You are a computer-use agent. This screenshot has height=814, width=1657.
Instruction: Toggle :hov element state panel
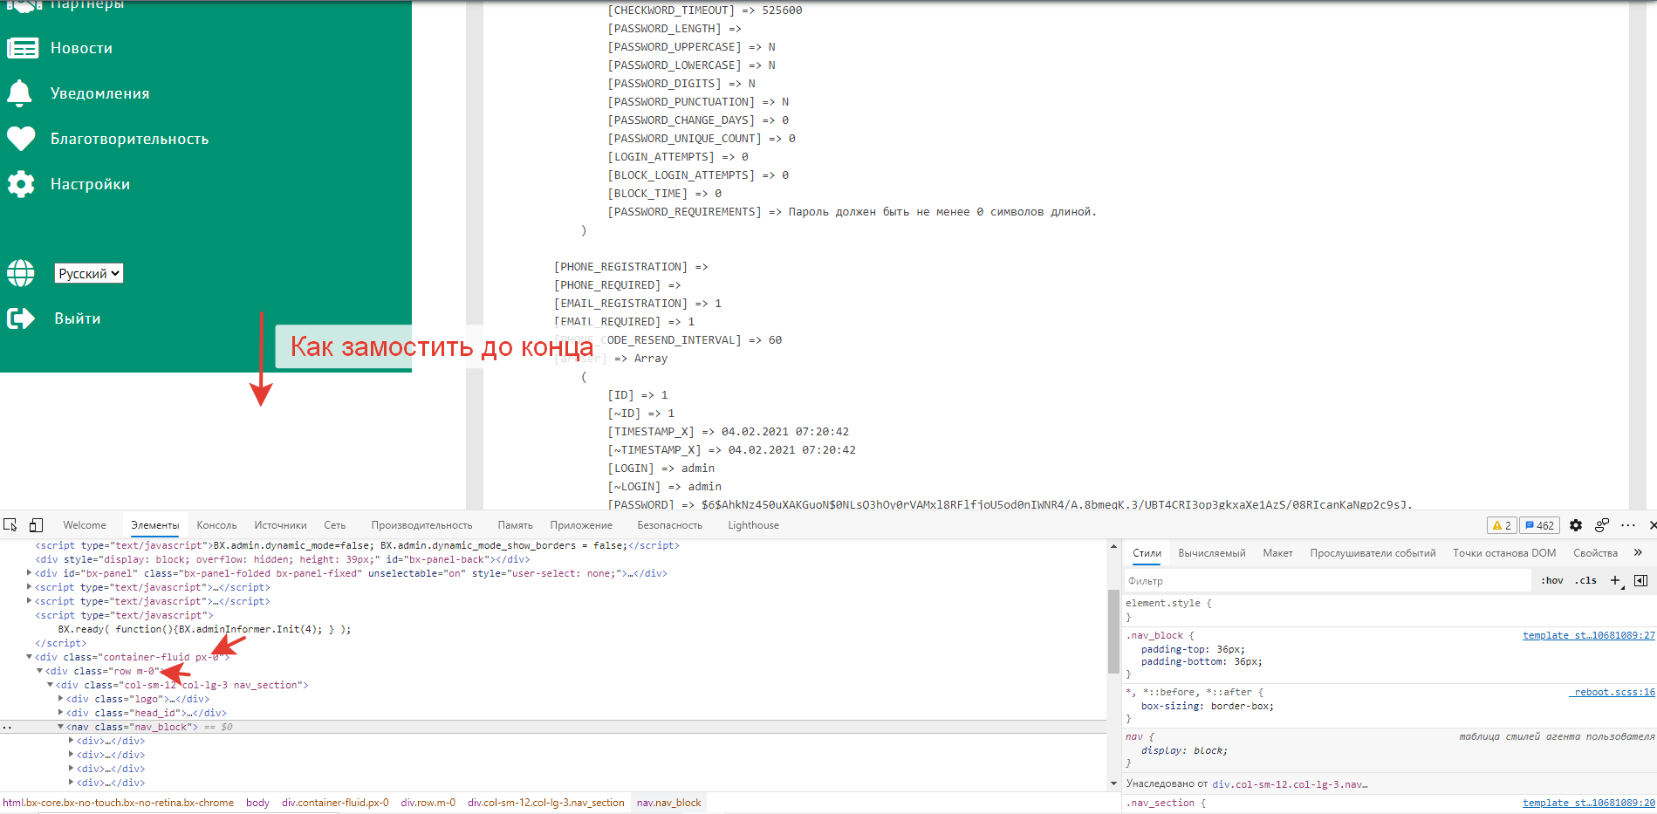click(x=1552, y=580)
